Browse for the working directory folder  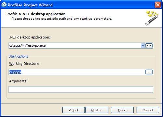149,72
